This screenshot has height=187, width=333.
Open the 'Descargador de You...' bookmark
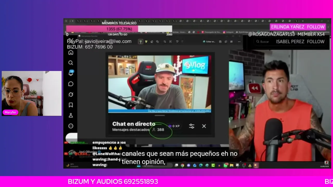click(211, 32)
